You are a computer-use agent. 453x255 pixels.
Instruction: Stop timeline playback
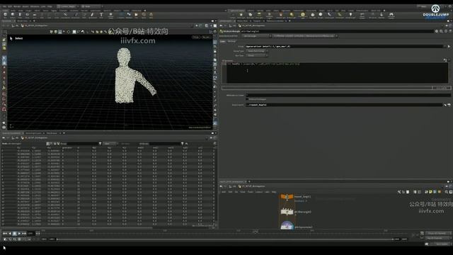(x=14, y=234)
